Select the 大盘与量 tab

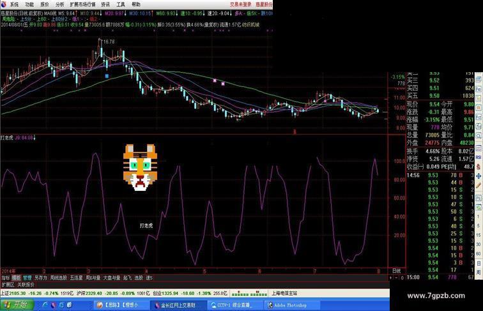(112, 278)
